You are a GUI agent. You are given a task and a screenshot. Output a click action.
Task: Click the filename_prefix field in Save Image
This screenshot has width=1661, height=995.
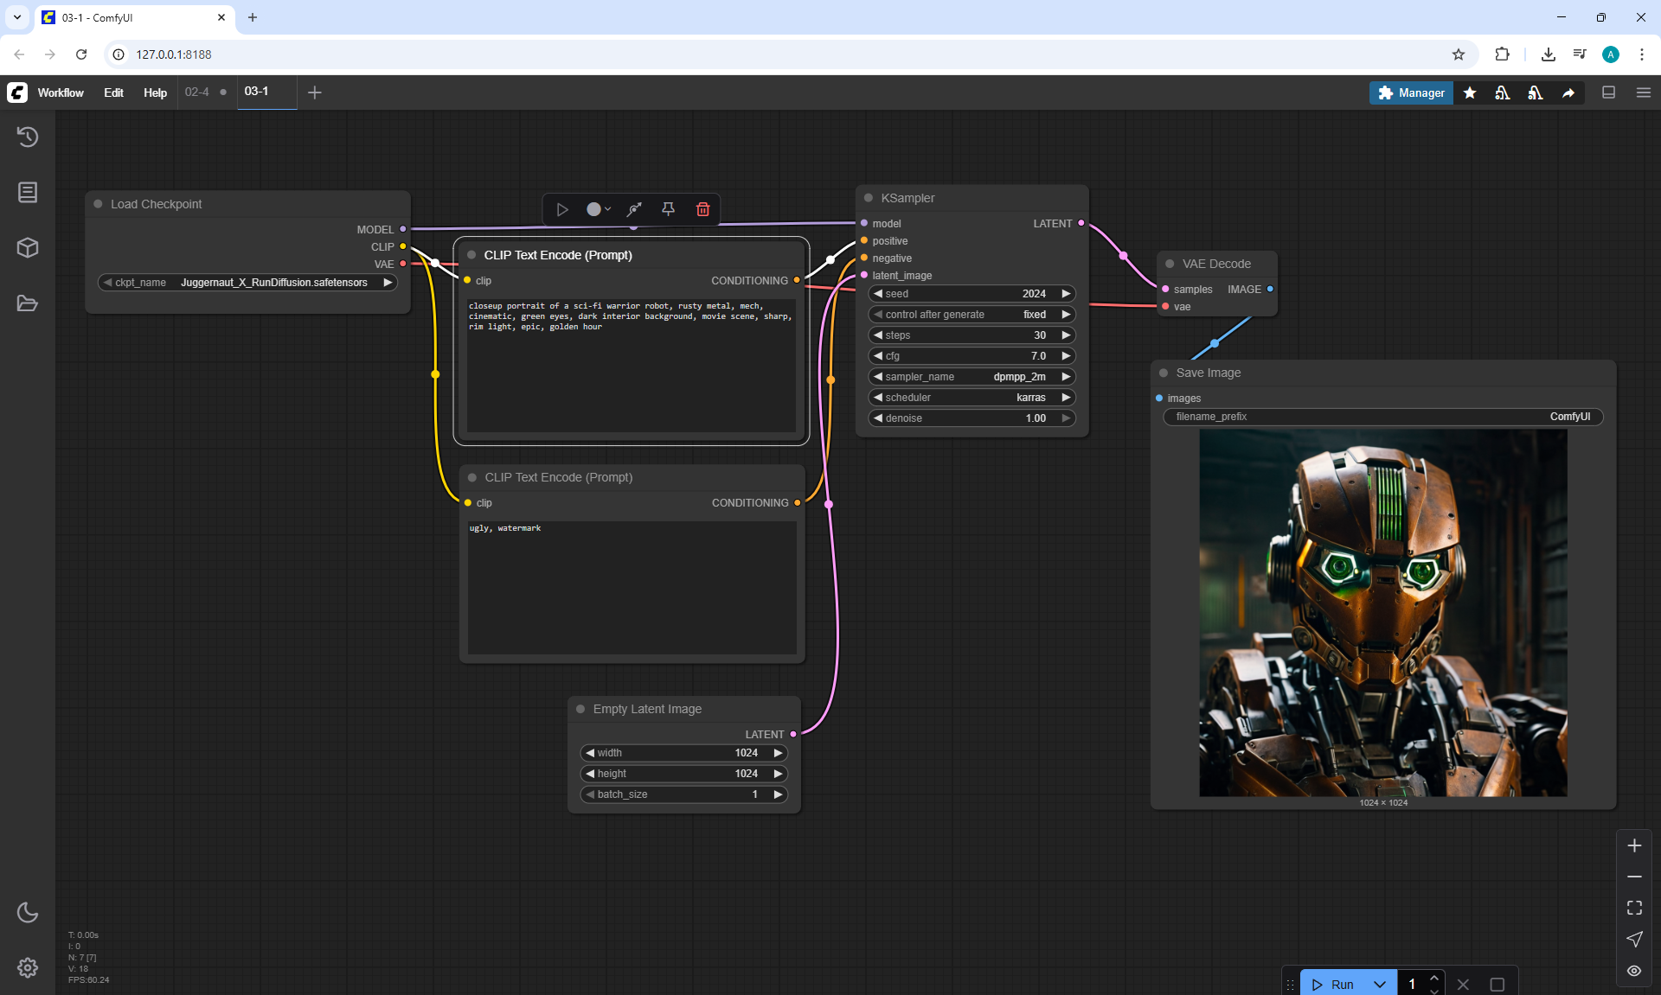[1382, 417]
